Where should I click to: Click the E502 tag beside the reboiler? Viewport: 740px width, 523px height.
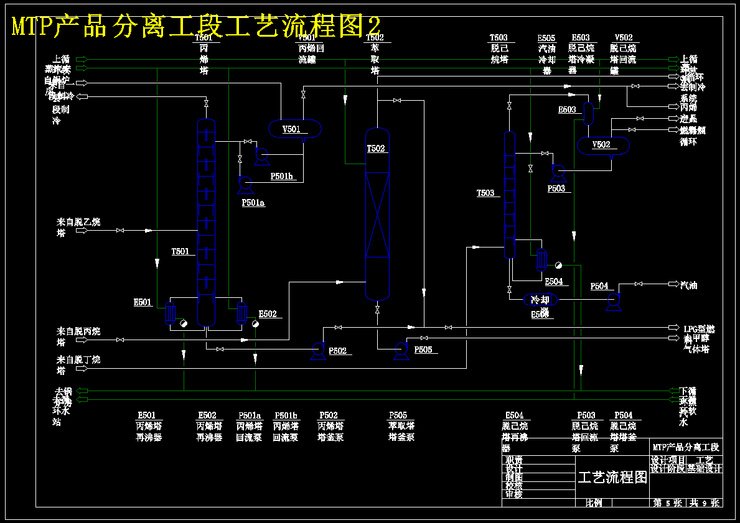pos(268,314)
